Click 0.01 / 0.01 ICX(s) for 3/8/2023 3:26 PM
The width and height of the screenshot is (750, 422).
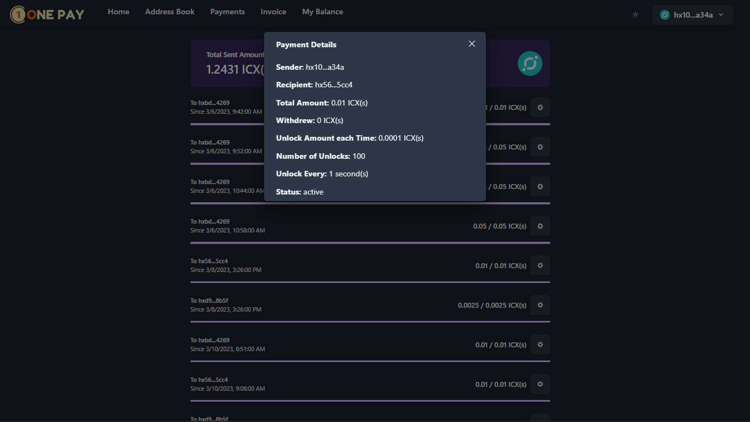[x=501, y=265]
